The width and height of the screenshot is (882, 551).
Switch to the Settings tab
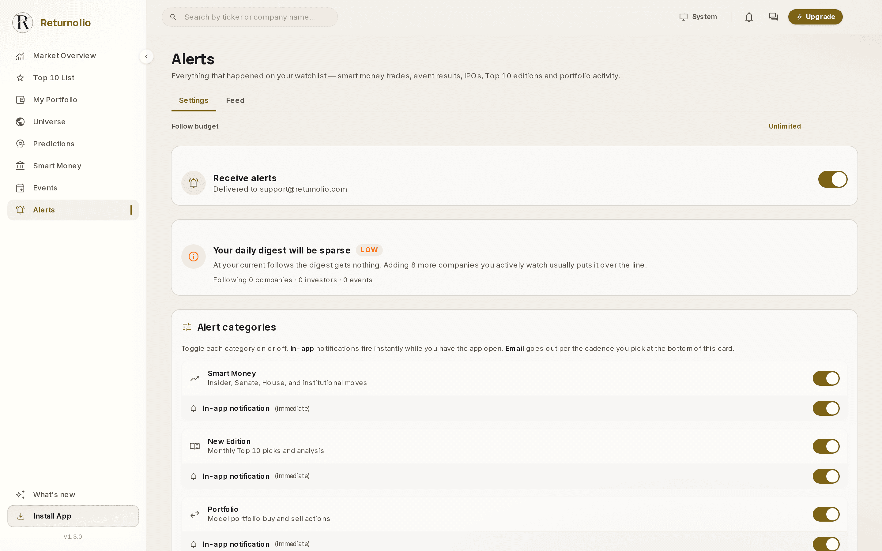[194, 101]
